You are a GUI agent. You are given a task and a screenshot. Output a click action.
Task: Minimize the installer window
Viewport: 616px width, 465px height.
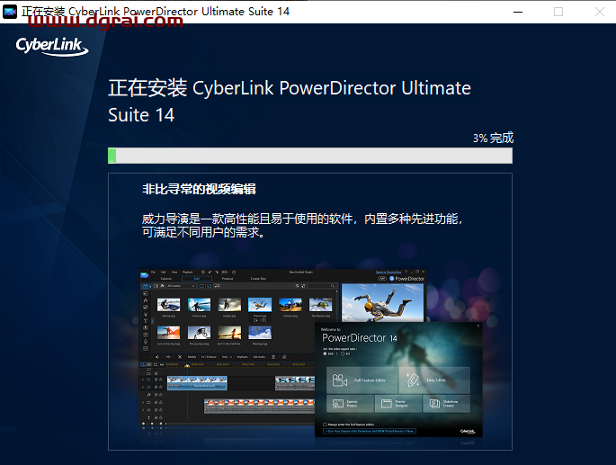[518, 12]
